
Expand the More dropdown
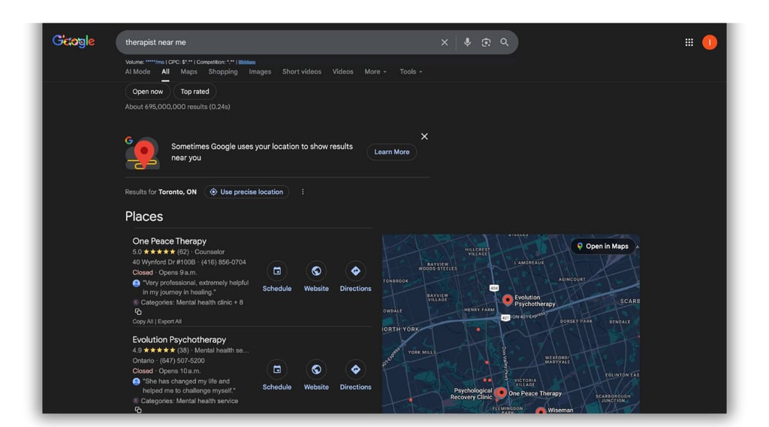pyautogui.click(x=375, y=71)
